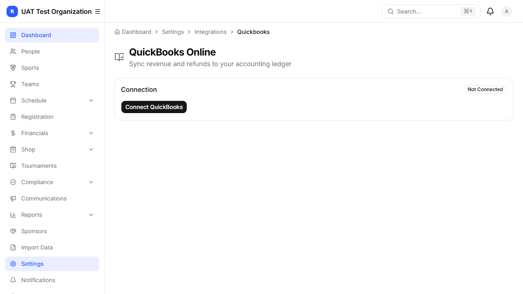Go to Teams in sidebar
Viewport: 523px width, 294px height.
coord(52,84)
